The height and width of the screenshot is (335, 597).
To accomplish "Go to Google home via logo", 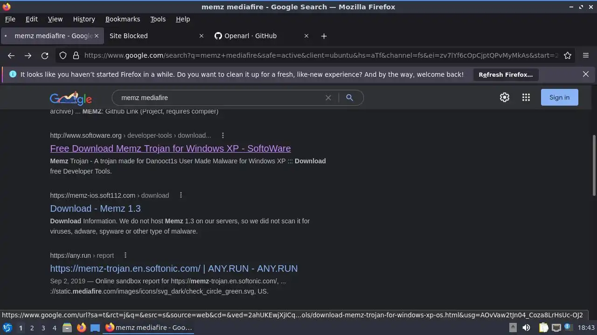I will 71,98.
